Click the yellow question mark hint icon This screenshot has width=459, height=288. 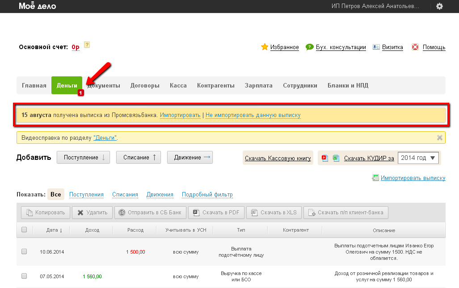(x=87, y=45)
